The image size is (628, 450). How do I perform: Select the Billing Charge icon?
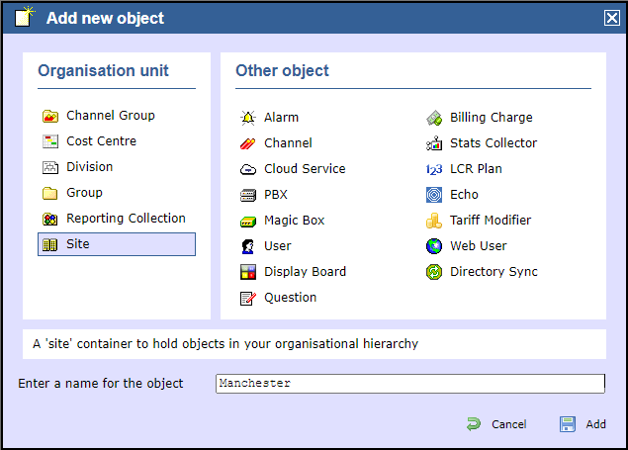coord(434,118)
